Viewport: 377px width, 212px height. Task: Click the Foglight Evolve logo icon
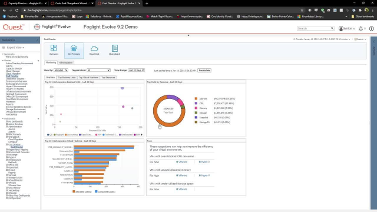pyautogui.click(x=37, y=27)
